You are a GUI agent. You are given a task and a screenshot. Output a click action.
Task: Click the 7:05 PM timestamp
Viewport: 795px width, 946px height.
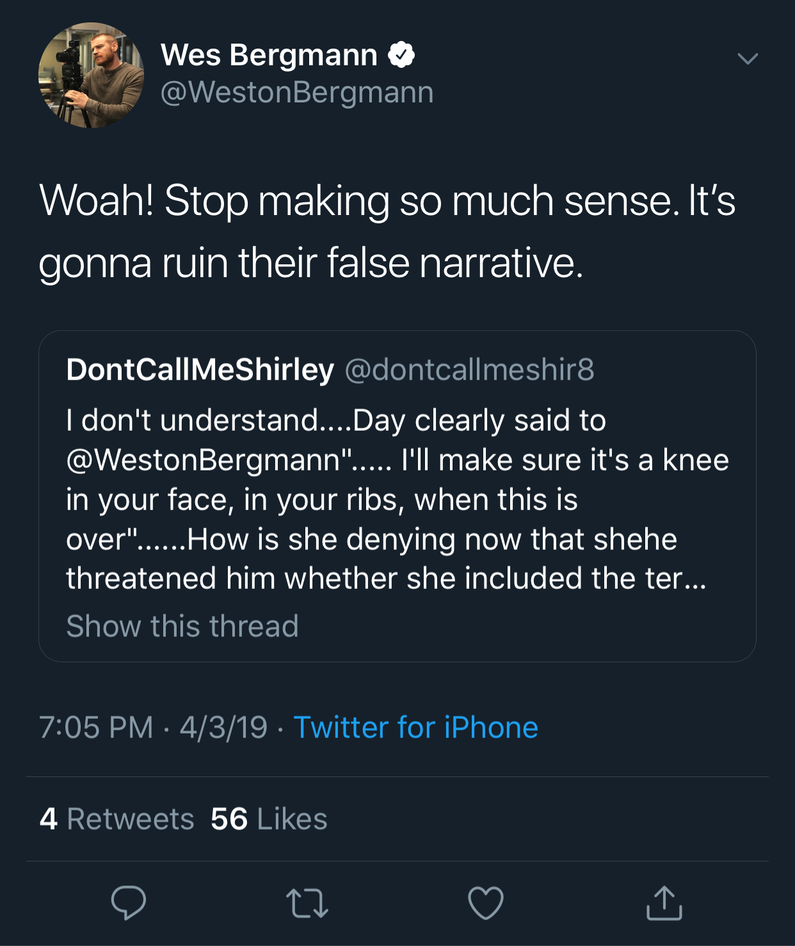[x=96, y=728]
